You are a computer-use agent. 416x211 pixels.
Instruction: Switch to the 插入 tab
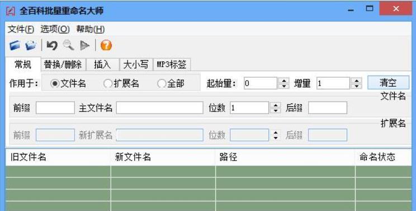(102, 64)
